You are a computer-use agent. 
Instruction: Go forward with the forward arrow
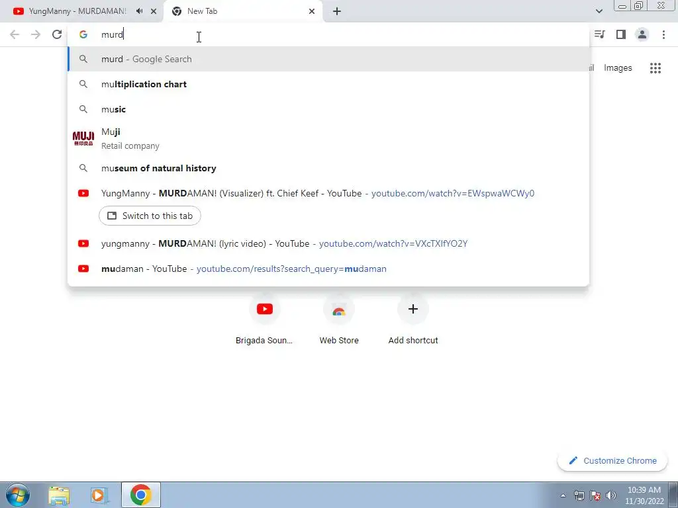point(36,34)
